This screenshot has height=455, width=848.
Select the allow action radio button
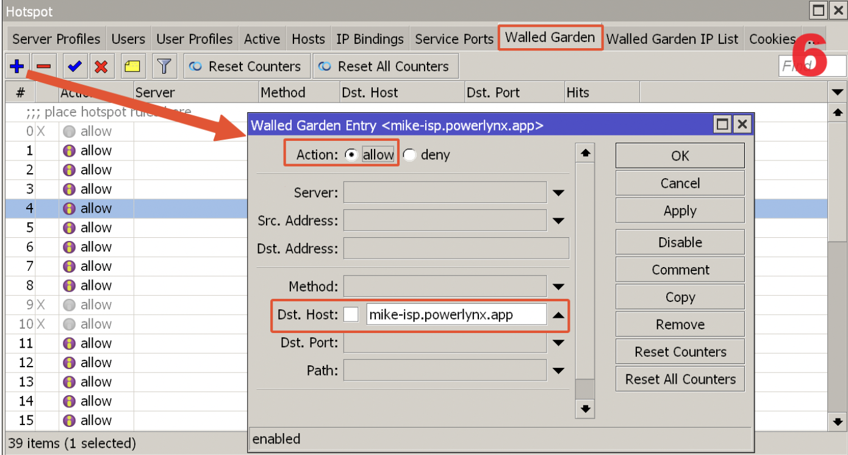(351, 155)
